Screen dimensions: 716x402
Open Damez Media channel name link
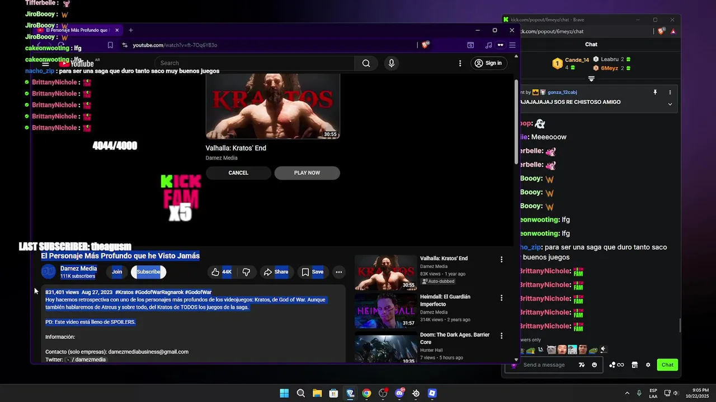tap(79, 269)
